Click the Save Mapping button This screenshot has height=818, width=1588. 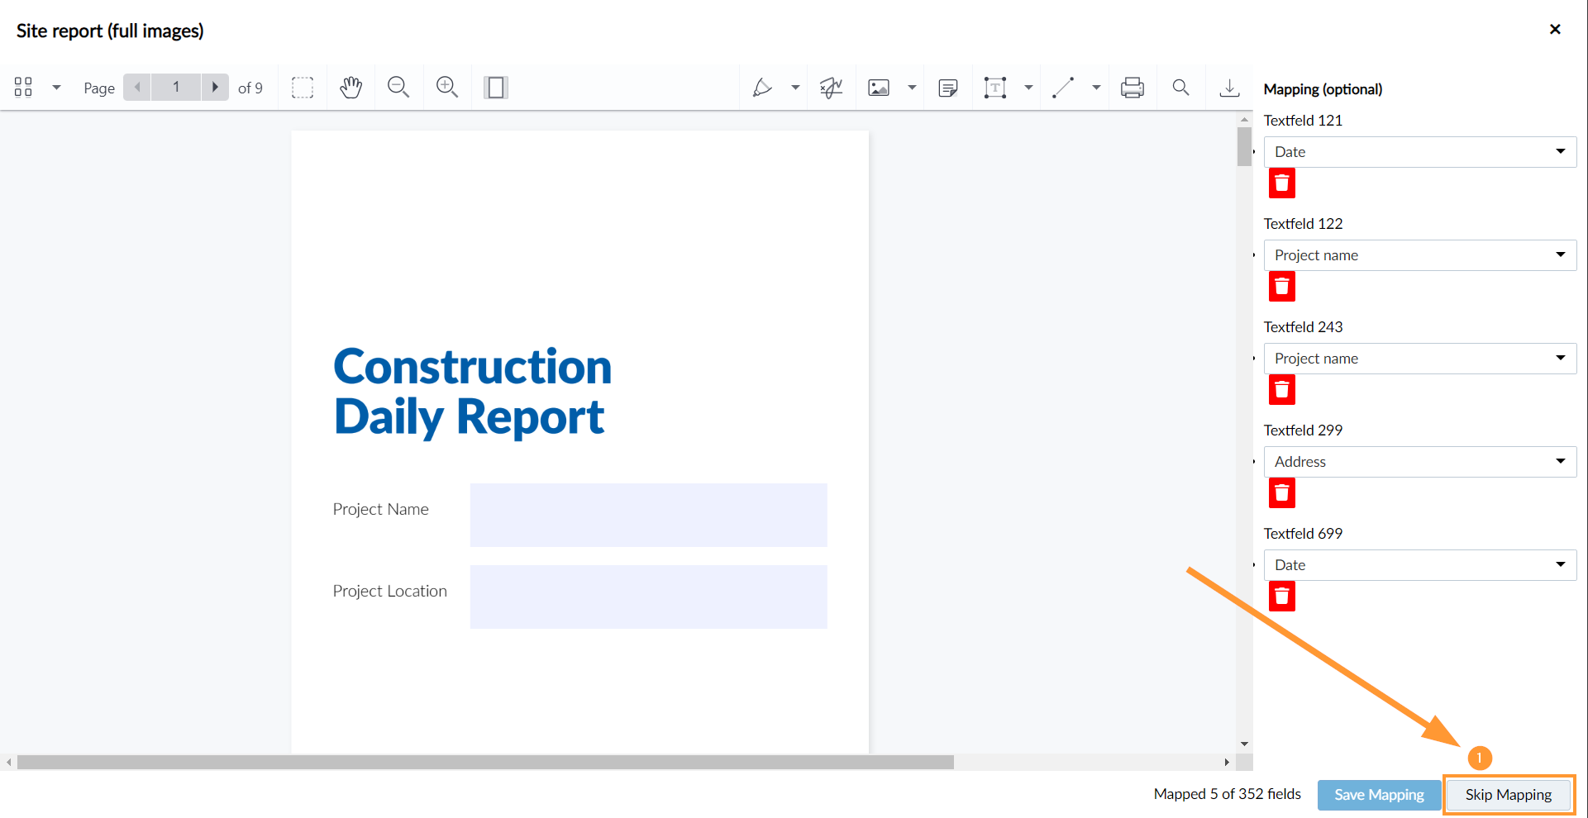1377,794
